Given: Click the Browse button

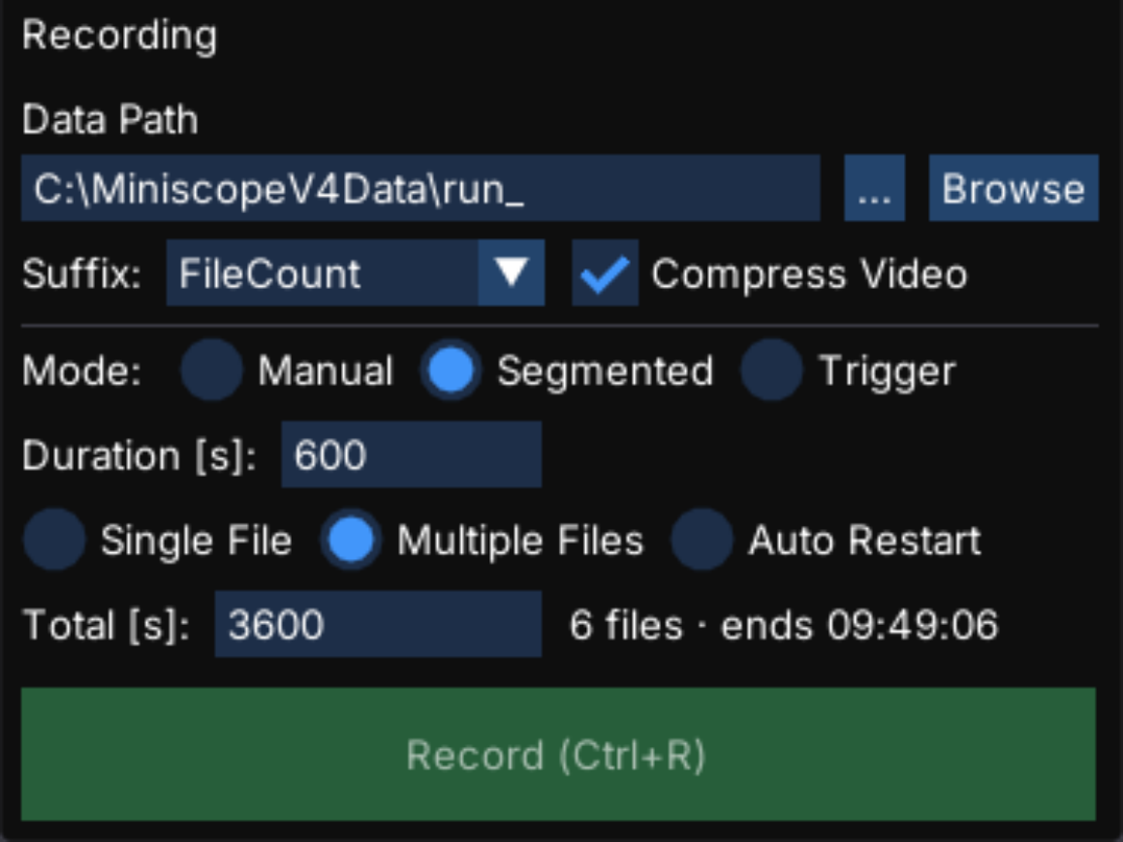Looking at the screenshot, I should [1014, 188].
